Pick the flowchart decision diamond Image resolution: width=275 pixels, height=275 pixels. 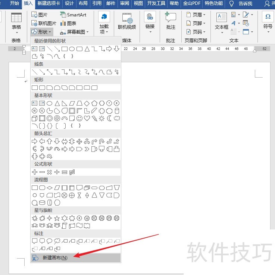point(50,188)
